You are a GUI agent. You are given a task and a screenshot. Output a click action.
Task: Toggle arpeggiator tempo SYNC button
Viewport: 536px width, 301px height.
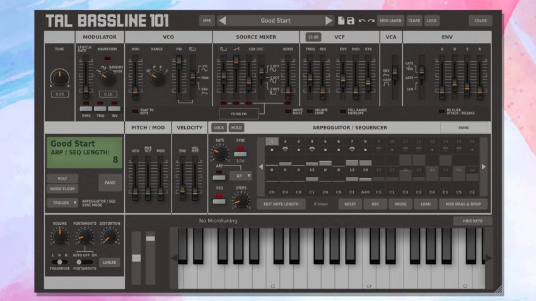(240, 154)
